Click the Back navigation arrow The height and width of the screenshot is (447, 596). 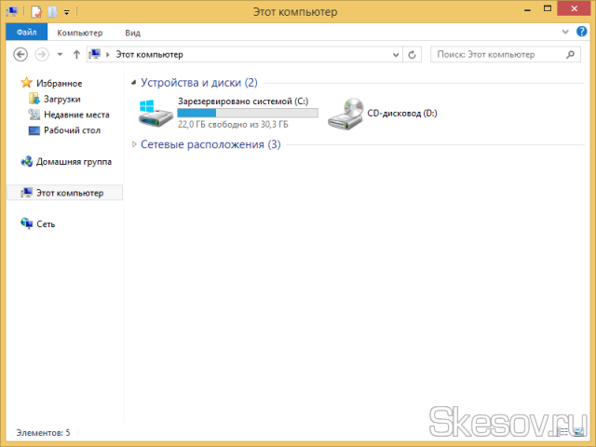tap(20, 55)
